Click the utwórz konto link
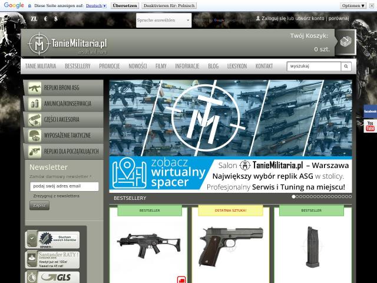Screen dimensions: 377x283 pos(310,18)
